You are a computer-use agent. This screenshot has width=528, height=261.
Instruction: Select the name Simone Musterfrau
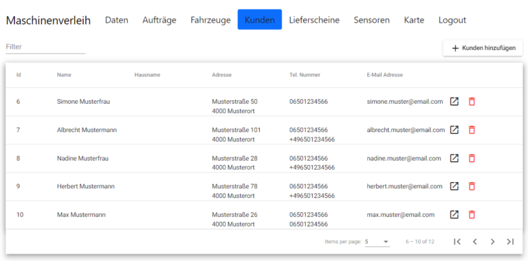click(83, 102)
